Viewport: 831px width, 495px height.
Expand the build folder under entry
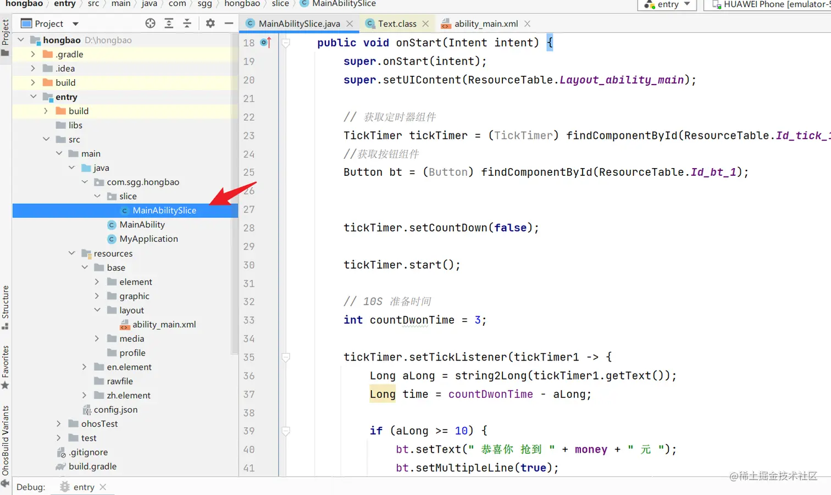[46, 110]
